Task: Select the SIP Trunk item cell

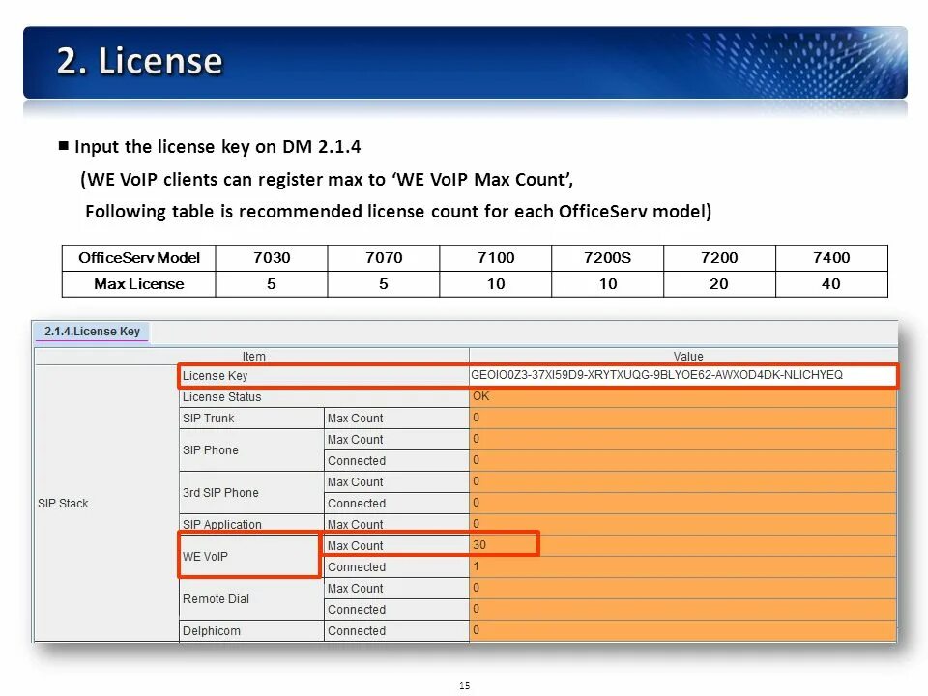Action: click(x=251, y=418)
